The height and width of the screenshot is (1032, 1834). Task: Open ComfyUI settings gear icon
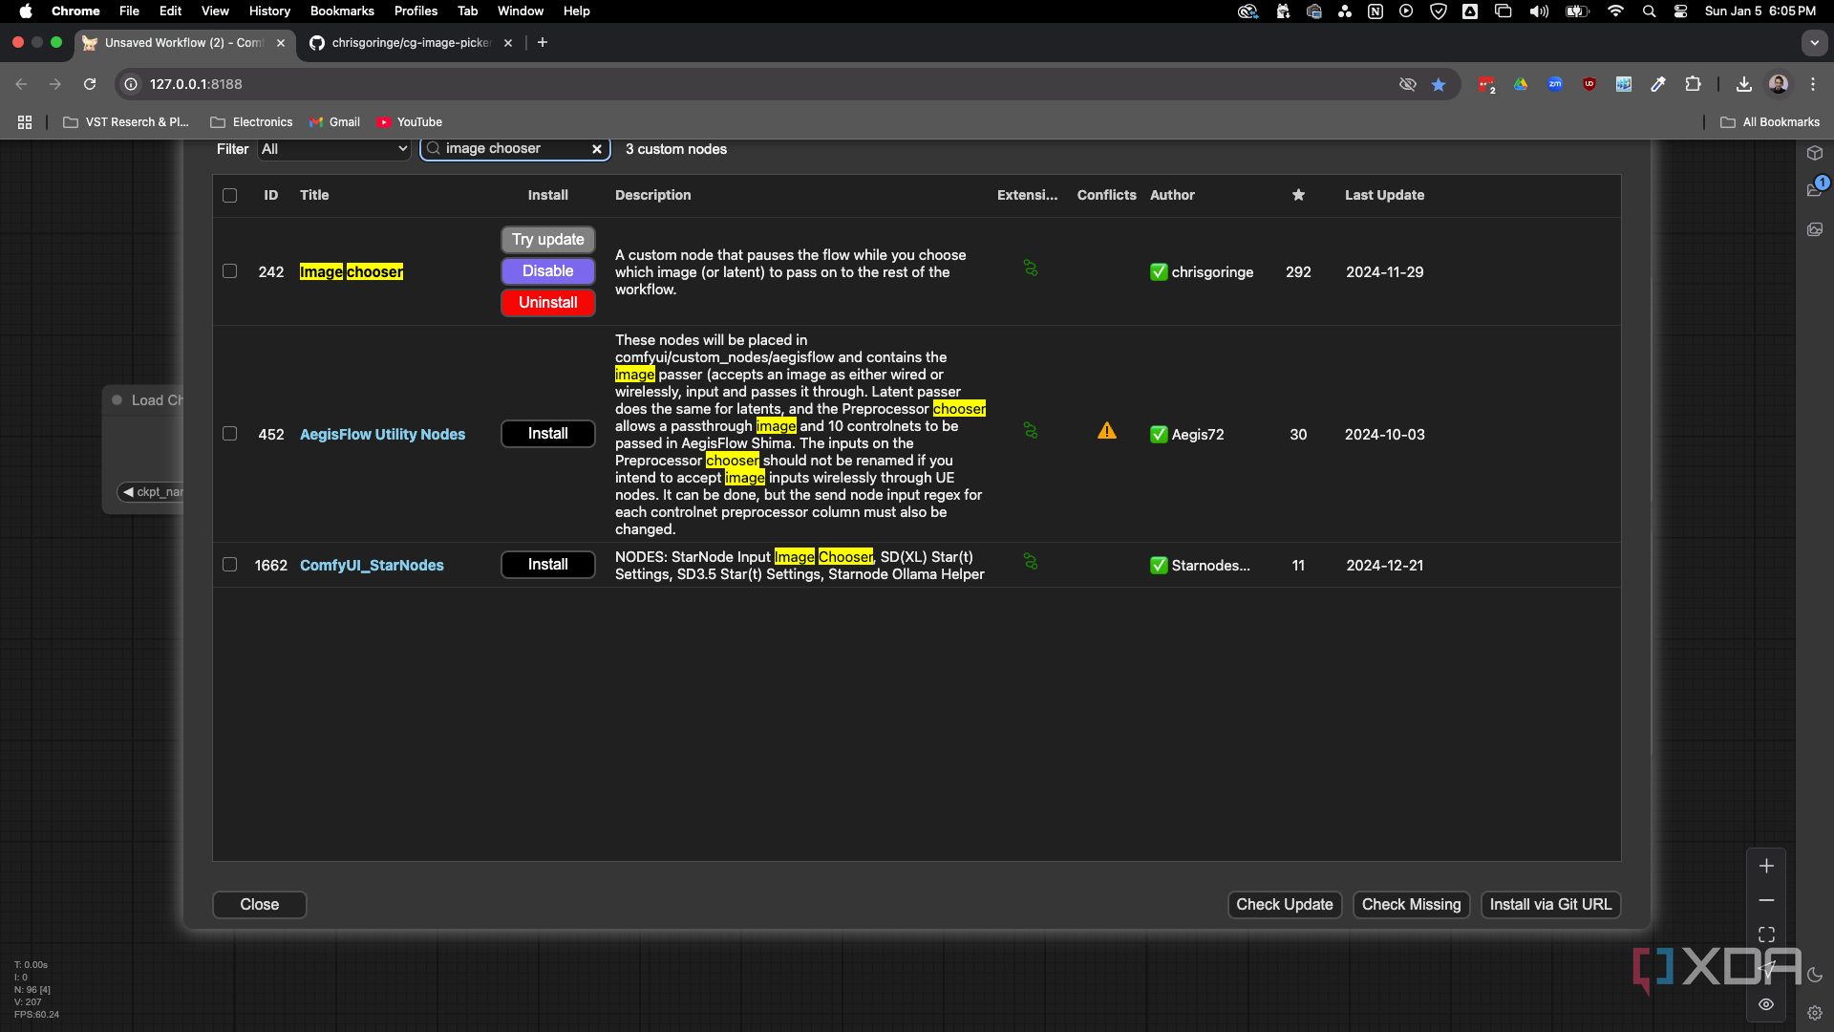(x=1815, y=1013)
